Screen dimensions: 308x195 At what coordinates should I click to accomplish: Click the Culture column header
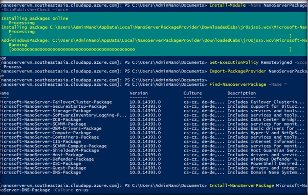coord(193,93)
